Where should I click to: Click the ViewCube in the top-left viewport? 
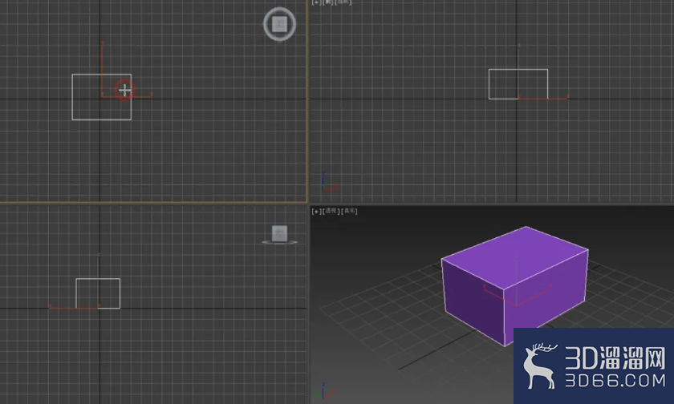(x=279, y=24)
